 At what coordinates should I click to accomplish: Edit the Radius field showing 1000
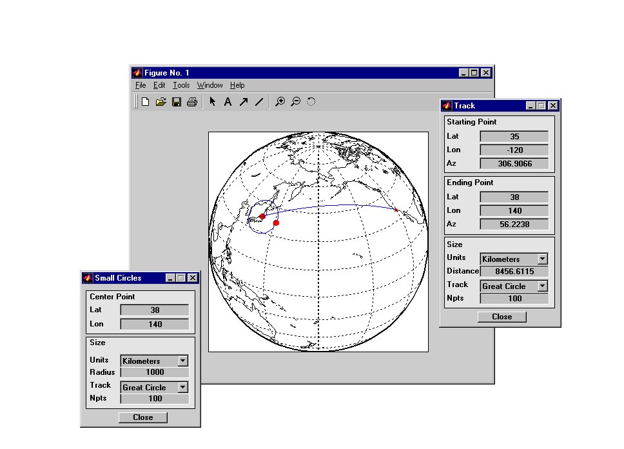[x=155, y=372]
